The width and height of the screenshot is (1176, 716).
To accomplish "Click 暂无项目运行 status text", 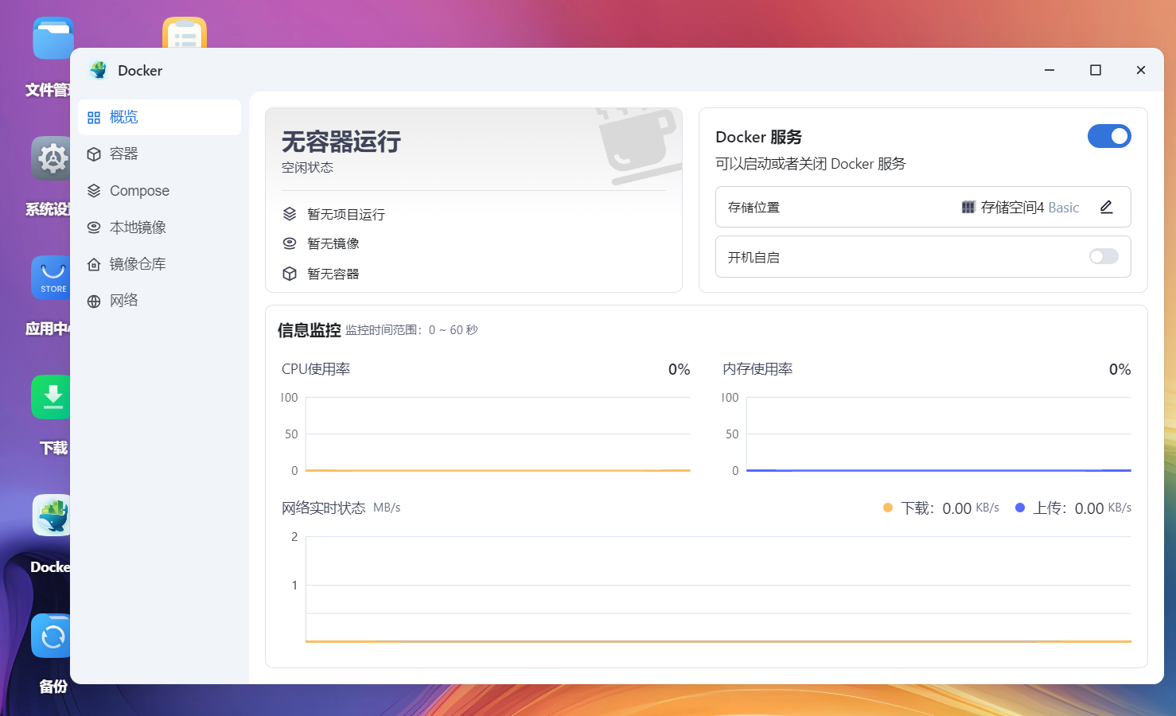I will coord(346,215).
